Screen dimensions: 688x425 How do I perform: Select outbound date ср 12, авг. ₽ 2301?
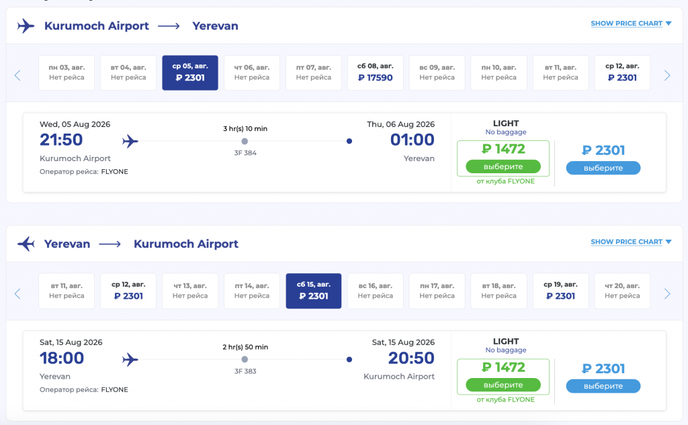pos(622,73)
